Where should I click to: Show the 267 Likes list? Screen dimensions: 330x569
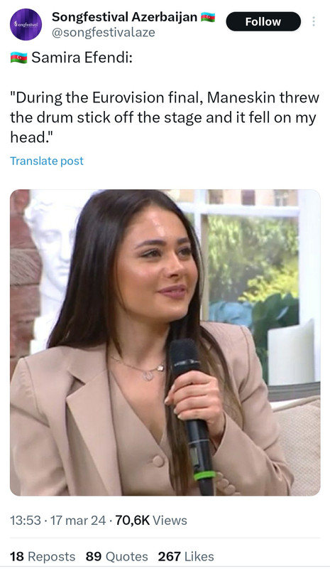coord(186,556)
